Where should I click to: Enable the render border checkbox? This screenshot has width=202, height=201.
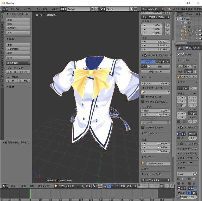143,127
